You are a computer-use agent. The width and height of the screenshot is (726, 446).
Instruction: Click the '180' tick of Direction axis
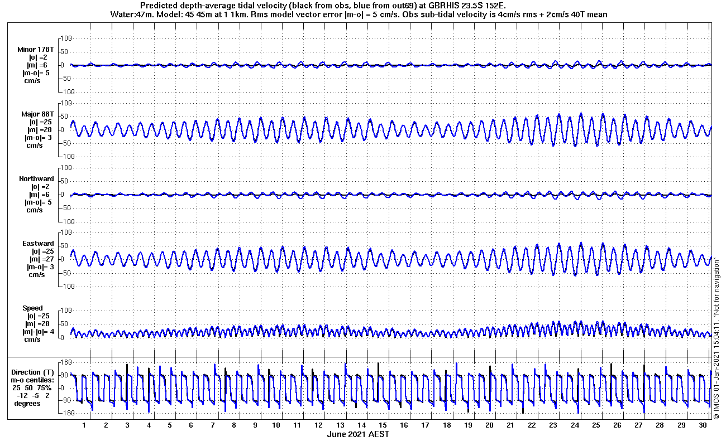pos(67,362)
